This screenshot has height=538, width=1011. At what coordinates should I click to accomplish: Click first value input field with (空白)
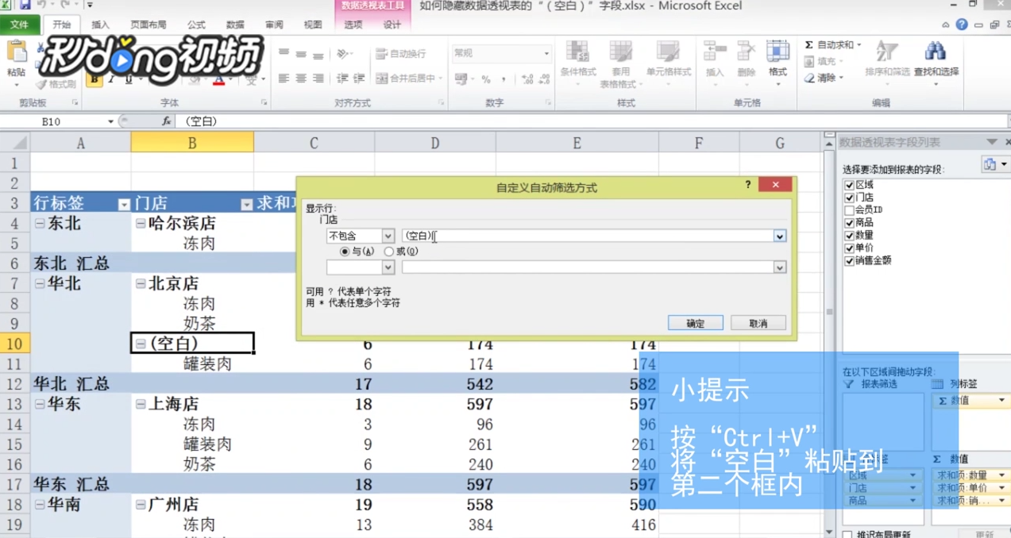(x=588, y=236)
